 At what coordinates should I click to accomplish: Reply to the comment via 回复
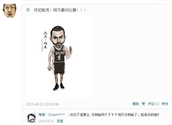pos(60,121)
